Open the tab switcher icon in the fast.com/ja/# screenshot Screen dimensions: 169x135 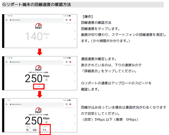pyautogui.click(x=67, y=104)
